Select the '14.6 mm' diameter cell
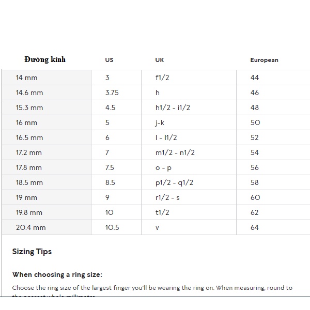Screen dimensions: 310x310 click(x=29, y=92)
